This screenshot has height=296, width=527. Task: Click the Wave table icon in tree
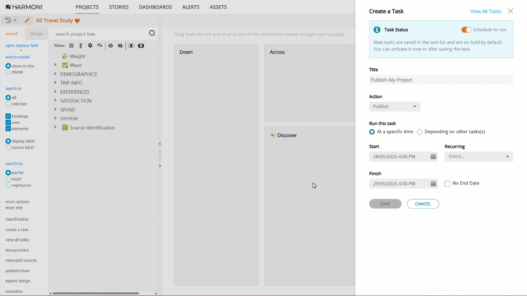(x=65, y=65)
